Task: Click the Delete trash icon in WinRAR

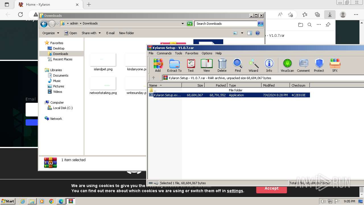Action: (x=222, y=65)
